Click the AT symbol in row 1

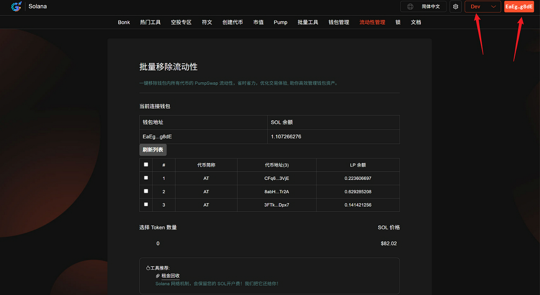[206, 178]
